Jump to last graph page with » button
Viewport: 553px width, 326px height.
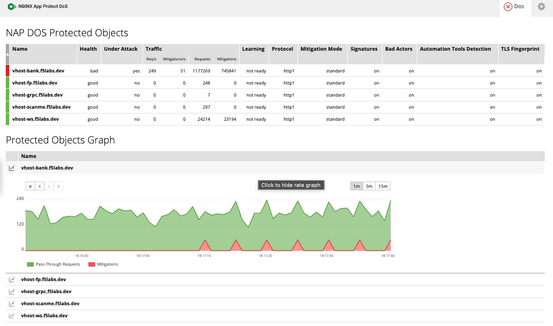[58, 186]
